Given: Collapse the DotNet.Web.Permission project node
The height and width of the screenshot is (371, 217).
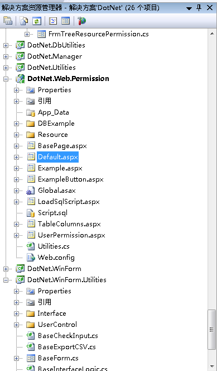Looking at the screenshot, I should point(6,79).
